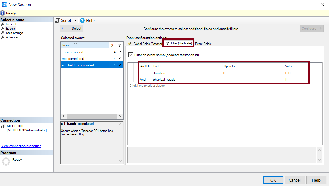Image resolution: width=329 pixels, height=186 pixels.
Task: Click the server connection icon near MEHEDIDB
Action: coord(3,126)
